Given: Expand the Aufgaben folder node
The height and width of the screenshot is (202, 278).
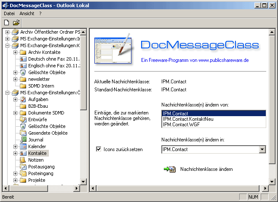Looking at the screenshot, I should tap(16, 99).
